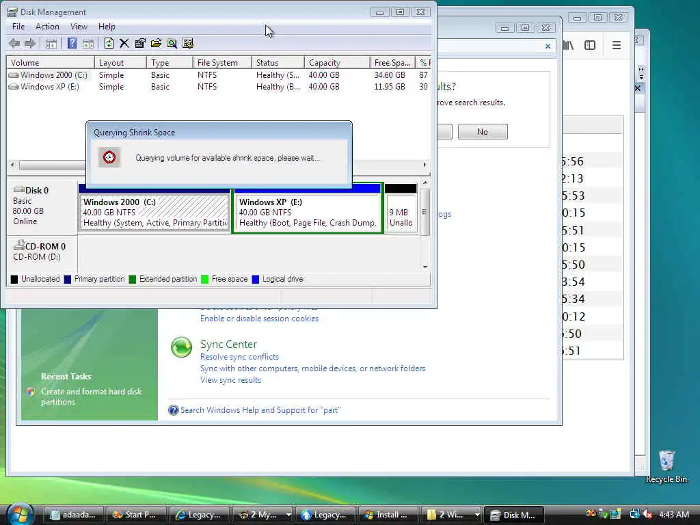The image size is (700, 525).
Task: Expand the 2 My... taskbar group arrow
Action: pos(288,515)
